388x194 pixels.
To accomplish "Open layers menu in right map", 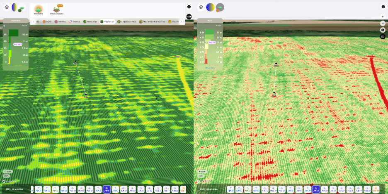I will click(x=201, y=7).
